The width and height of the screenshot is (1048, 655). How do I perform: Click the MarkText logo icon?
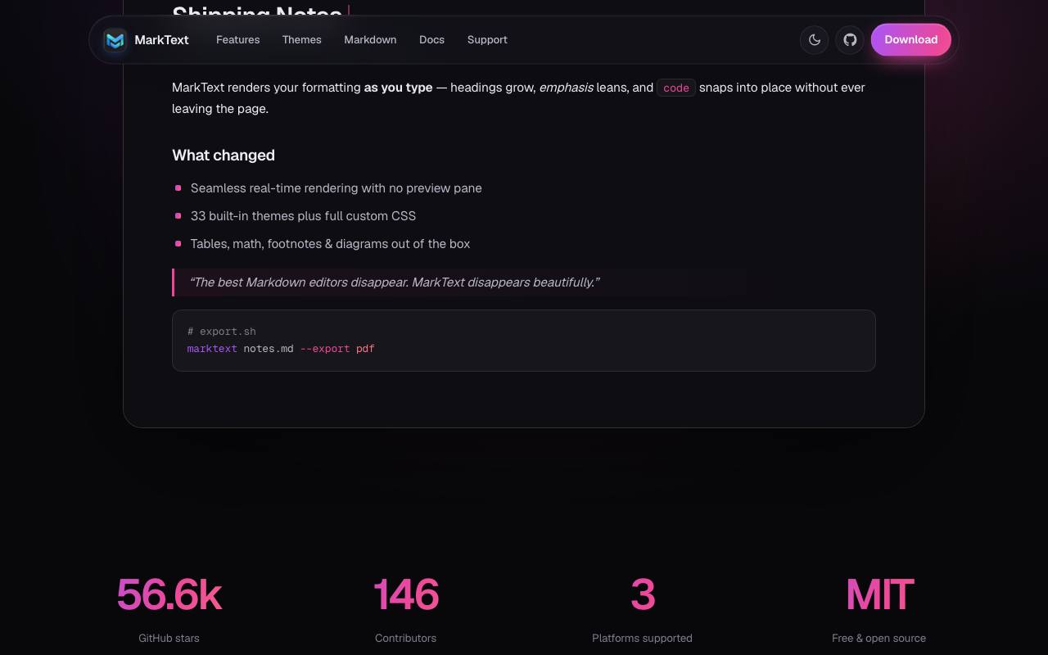click(x=115, y=39)
